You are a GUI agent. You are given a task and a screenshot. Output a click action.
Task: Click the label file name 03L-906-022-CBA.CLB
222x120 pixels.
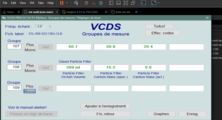[45, 34]
